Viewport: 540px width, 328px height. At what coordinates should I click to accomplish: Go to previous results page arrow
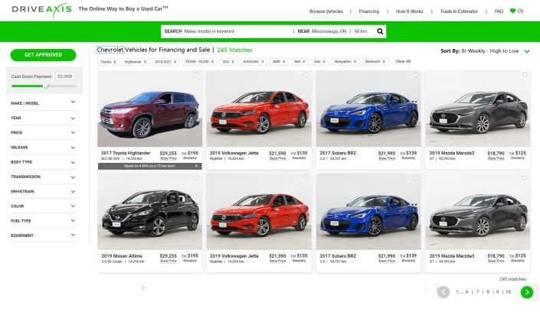[443, 292]
